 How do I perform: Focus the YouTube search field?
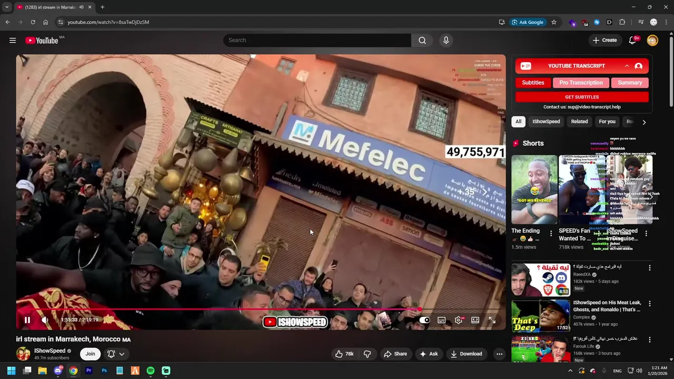point(317,40)
